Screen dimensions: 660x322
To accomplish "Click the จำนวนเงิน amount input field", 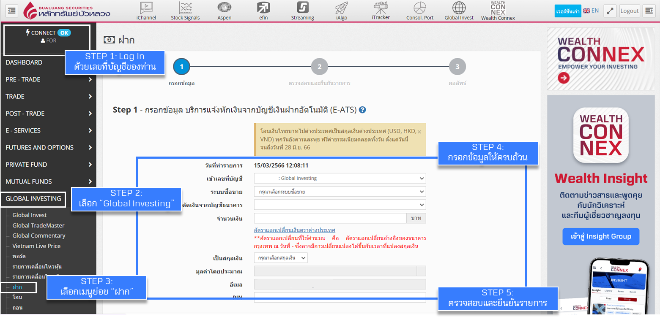I will [330, 218].
